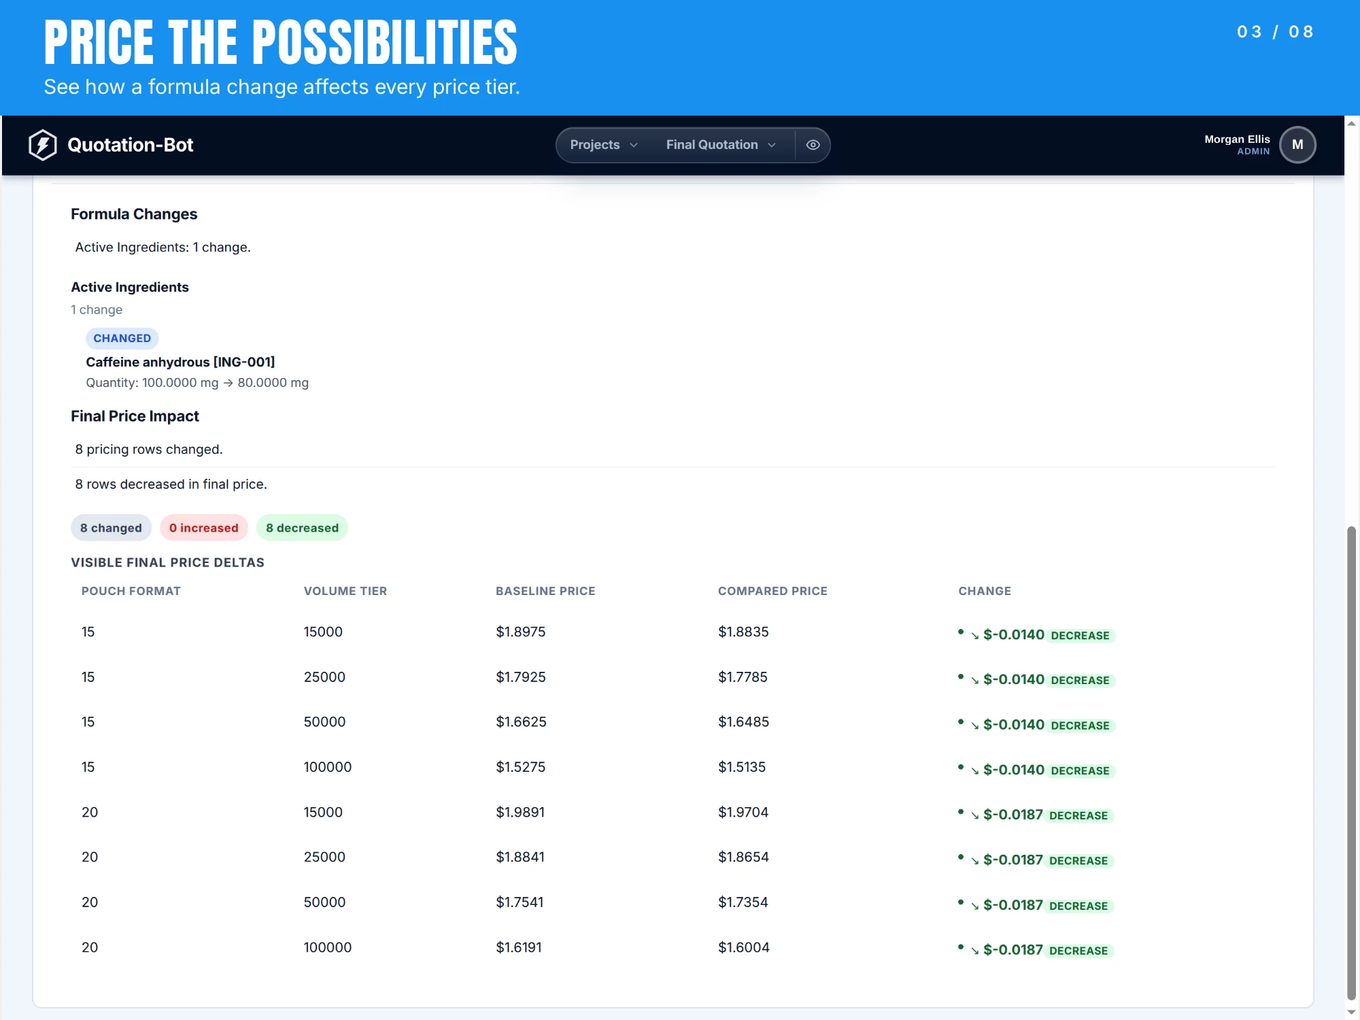Click the $-0.0140 change in $1.8975 row
1360x1020 pixels.
(x=1013, y=635)
